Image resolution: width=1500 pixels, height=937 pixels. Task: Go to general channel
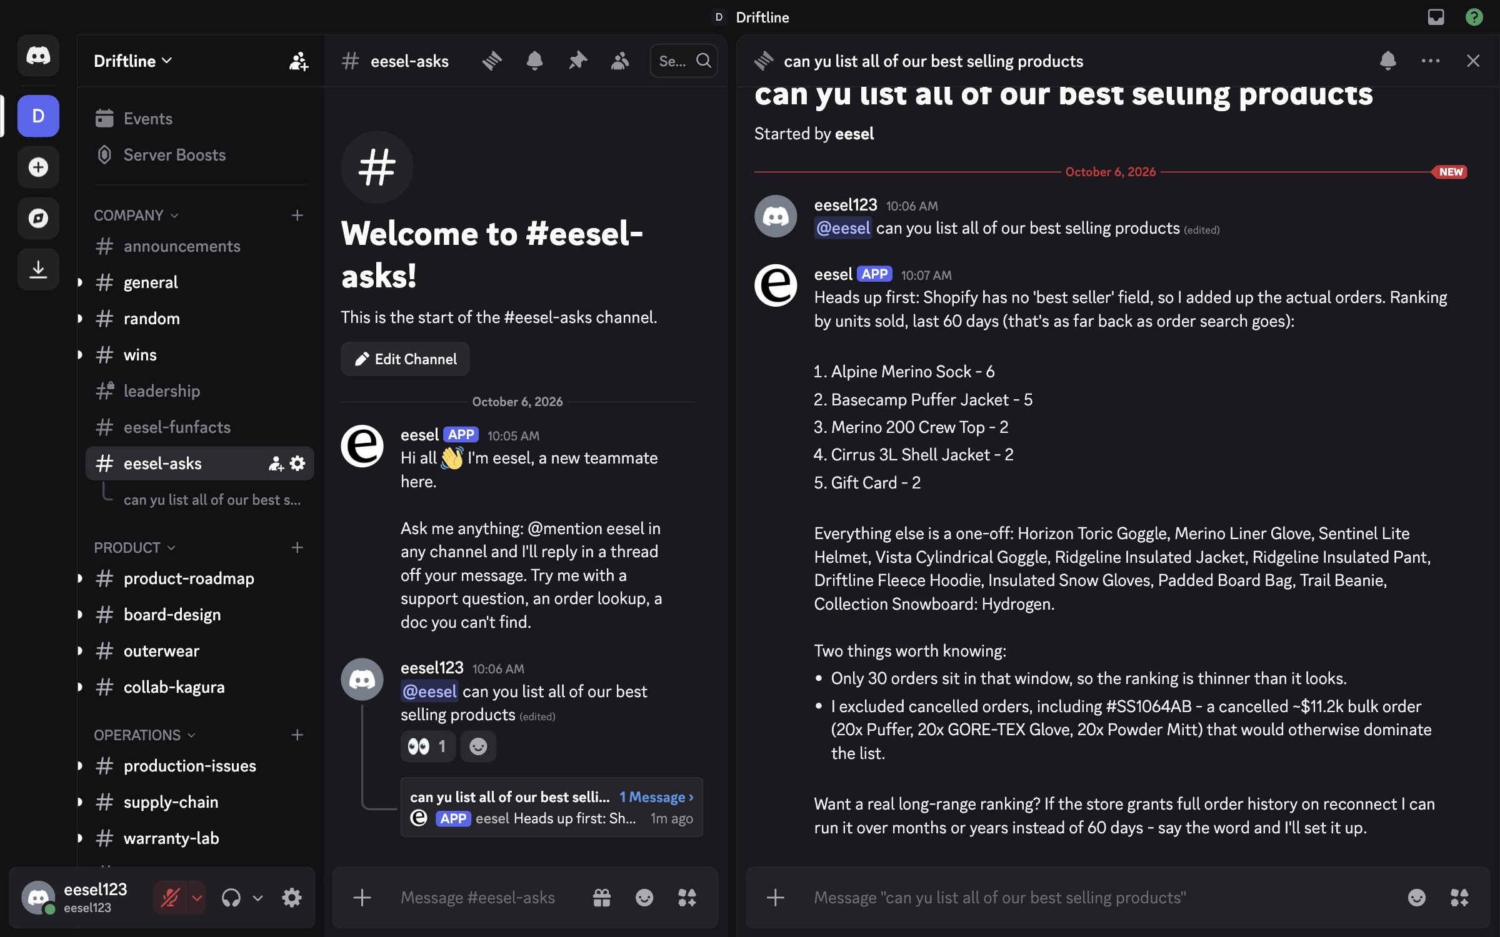pyautogui.click(x=199, y=282)
